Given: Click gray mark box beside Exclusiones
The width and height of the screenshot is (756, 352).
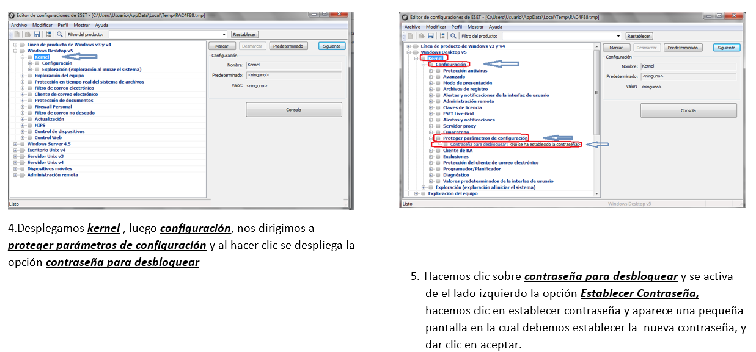Looking at the screenshot, I should coord(438,157).
